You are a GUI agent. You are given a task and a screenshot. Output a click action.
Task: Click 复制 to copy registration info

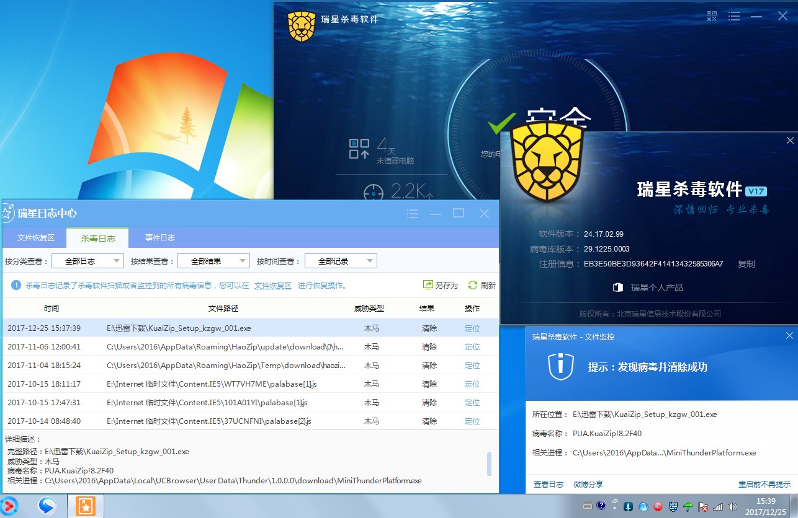tap(746, 264)
